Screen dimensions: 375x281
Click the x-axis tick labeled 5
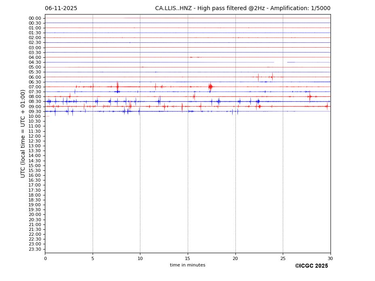93,258
